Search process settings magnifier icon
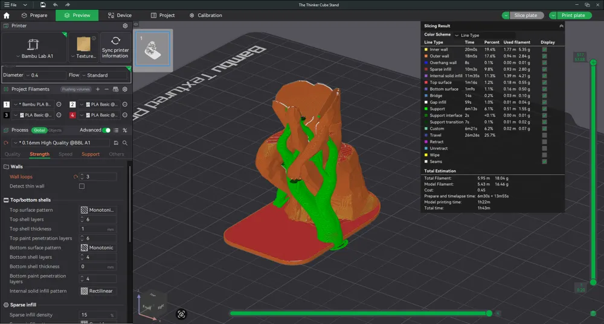The height and width of the screenshot is (324, 604). (125, 143)
